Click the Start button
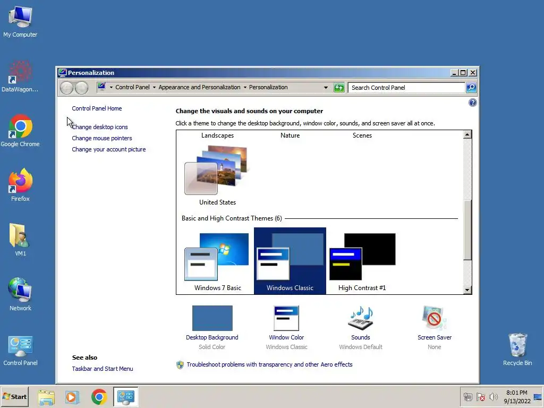 click(14, 396)
